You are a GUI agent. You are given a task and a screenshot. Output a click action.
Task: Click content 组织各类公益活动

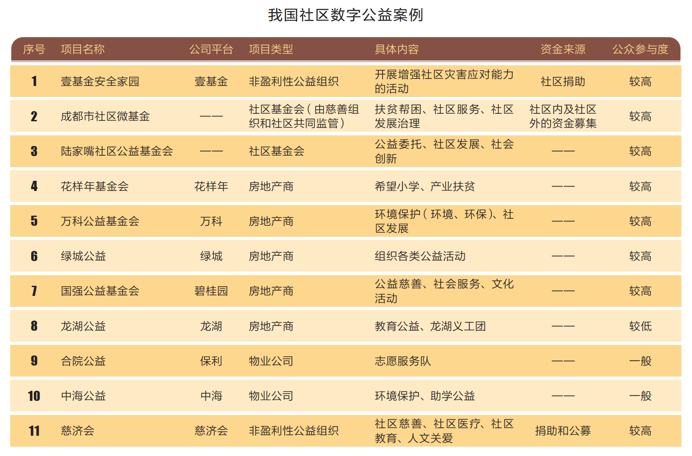click(x=420, y=256)
